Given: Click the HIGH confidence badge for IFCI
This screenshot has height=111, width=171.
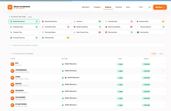Looking at the screenshot, I should (120, 64).
